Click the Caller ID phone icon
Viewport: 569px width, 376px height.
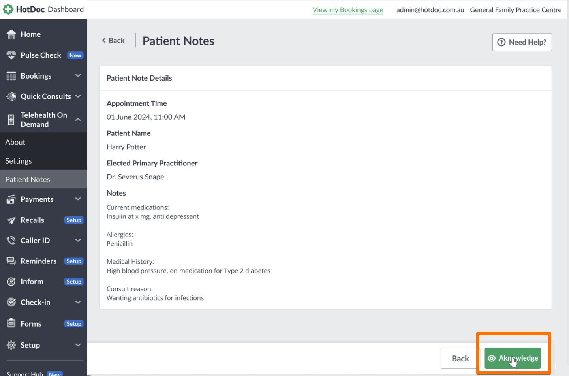11,240
